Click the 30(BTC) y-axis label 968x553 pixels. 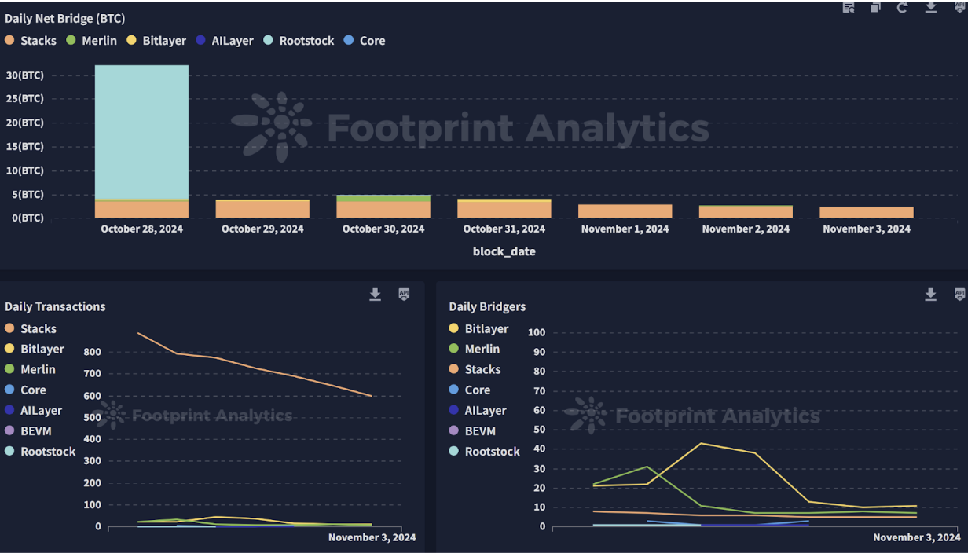click(24, 75)
